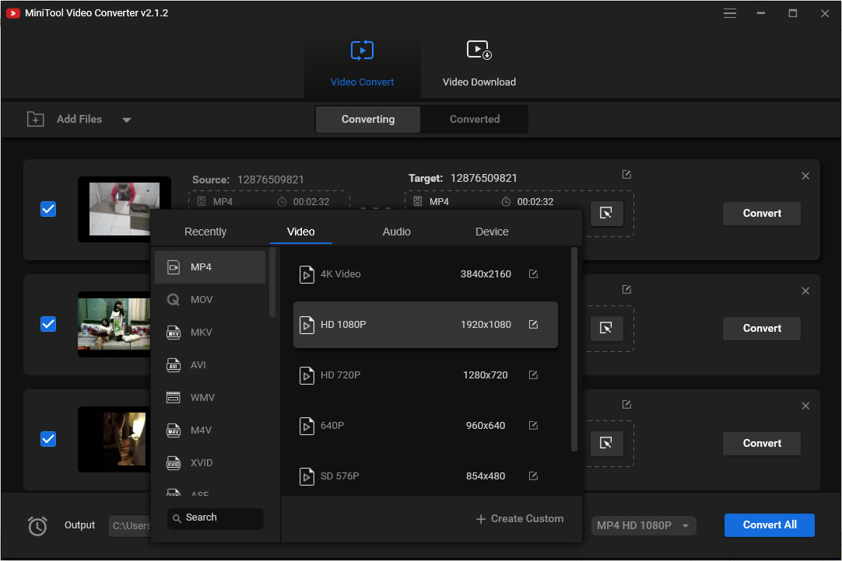Click the scheduled task alarm clock icon
Screen dimensions: 842x561
coord(37,526)
